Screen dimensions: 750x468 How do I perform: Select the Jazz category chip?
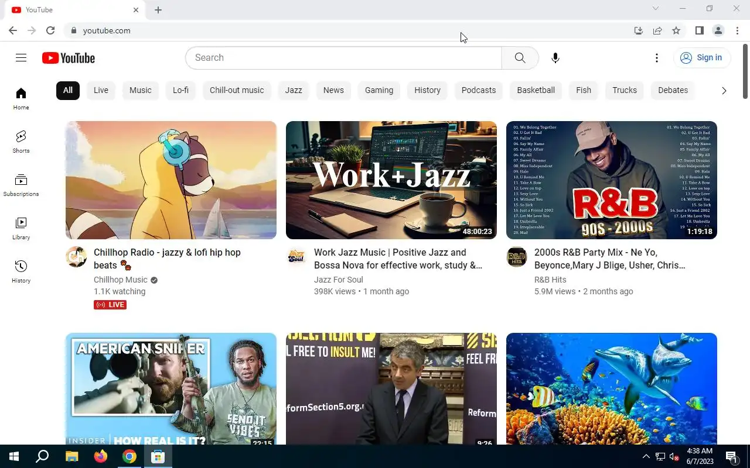[x=294, y=90]
